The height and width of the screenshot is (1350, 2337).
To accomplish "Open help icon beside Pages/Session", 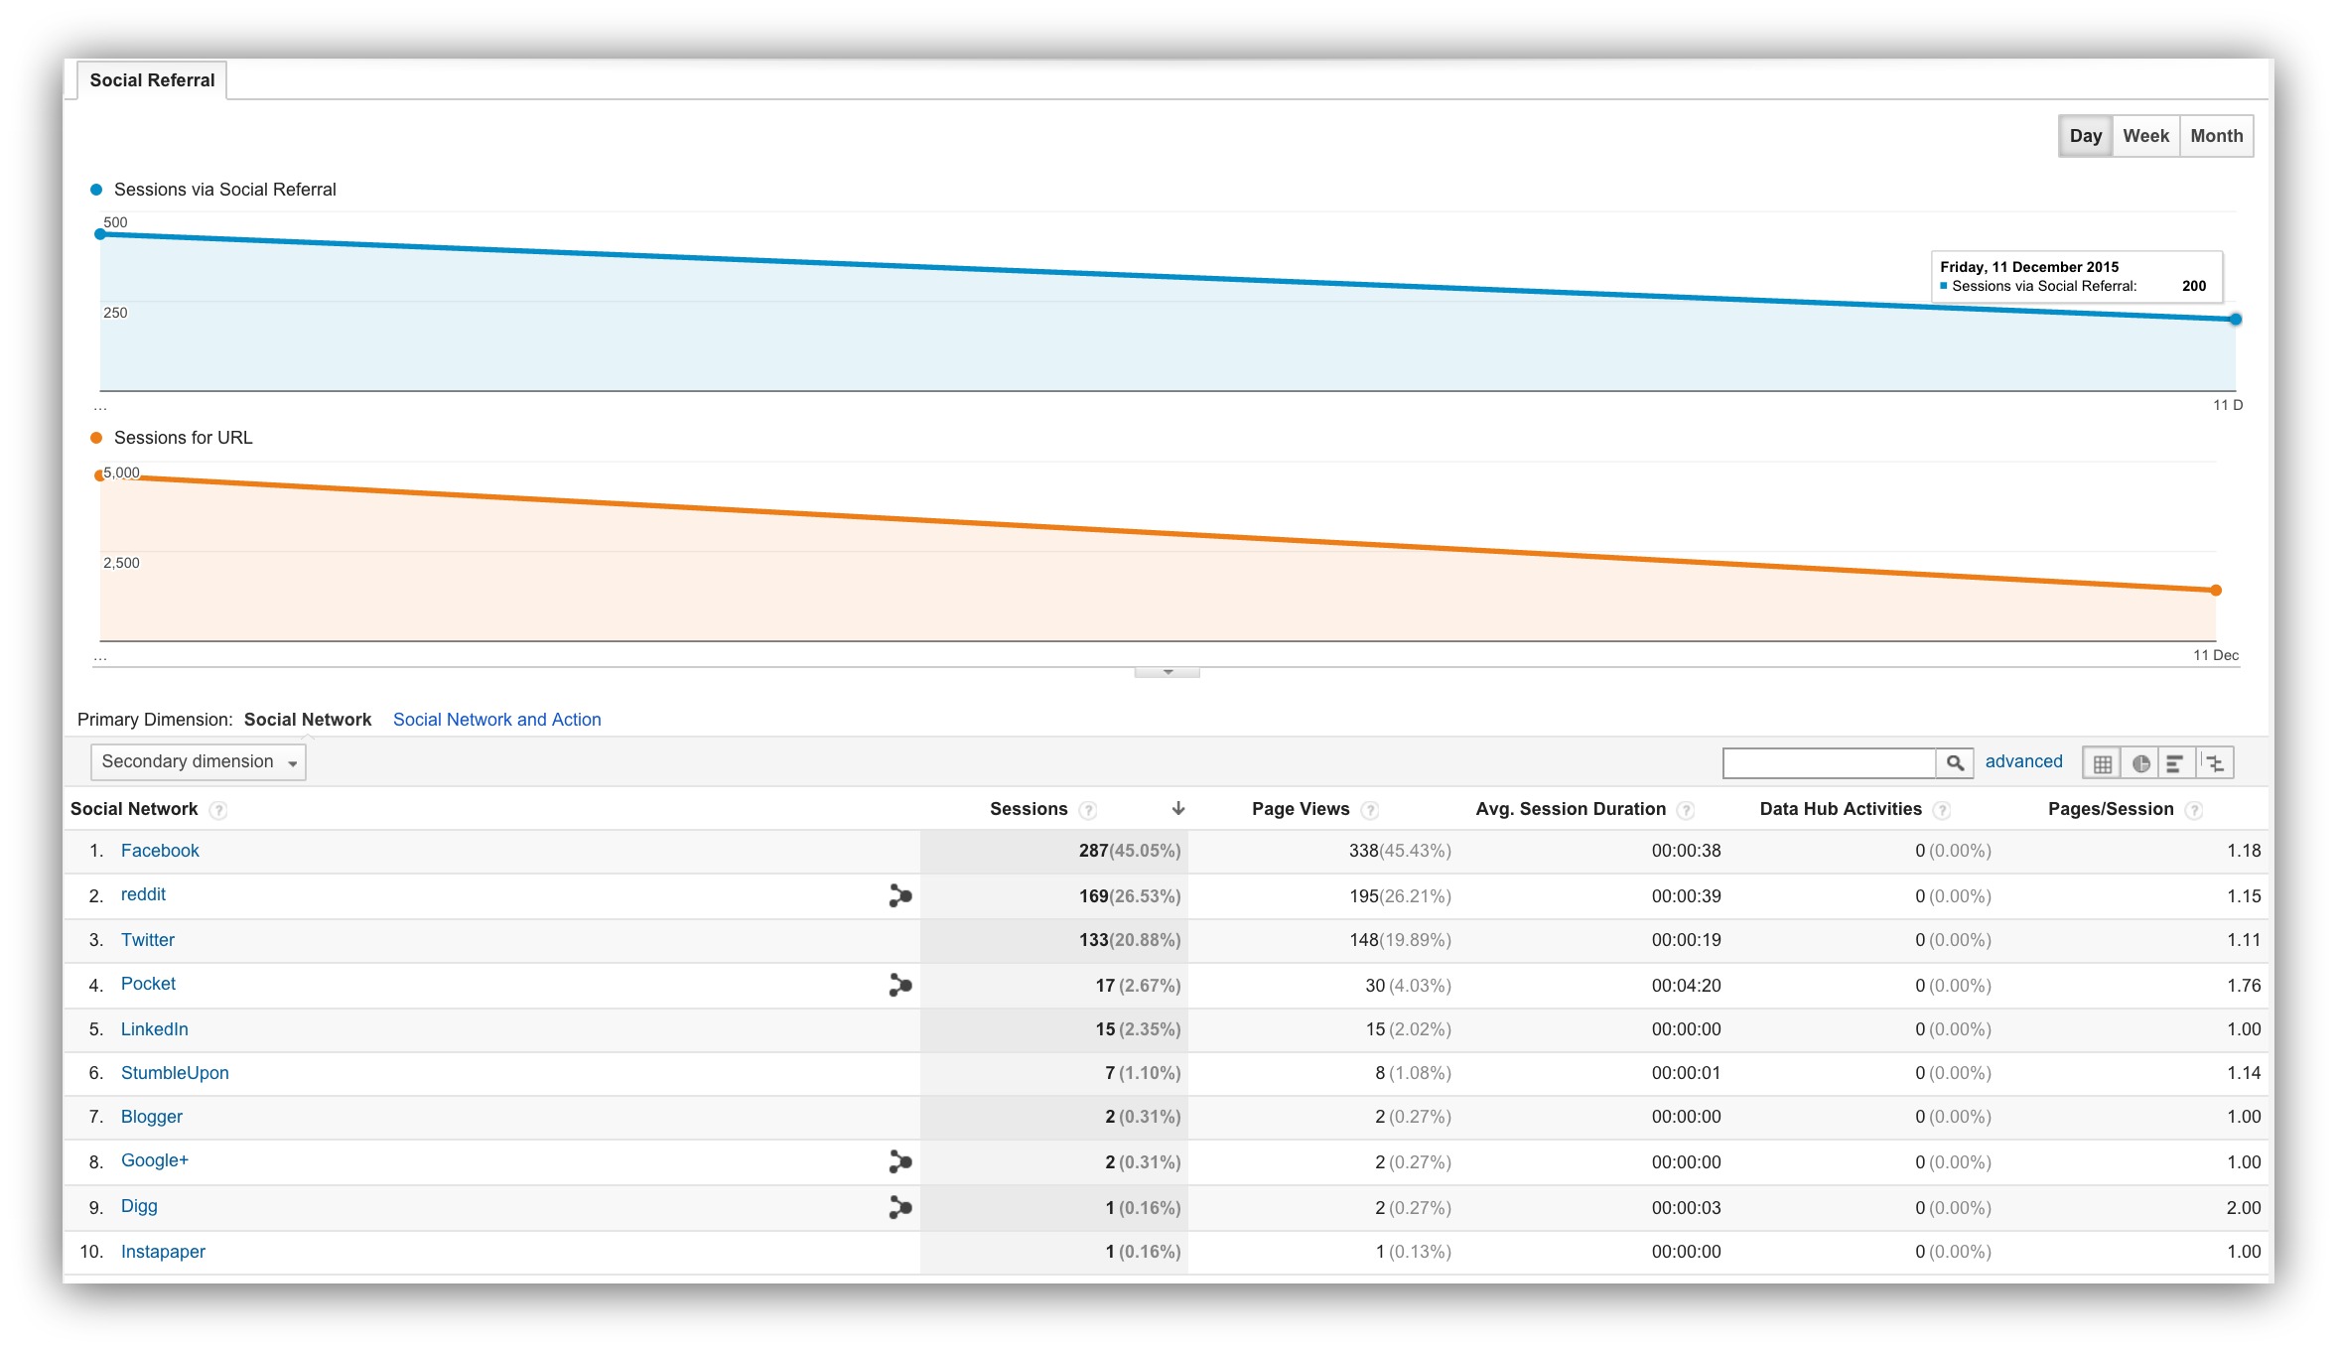I will tap(2194, 810).
